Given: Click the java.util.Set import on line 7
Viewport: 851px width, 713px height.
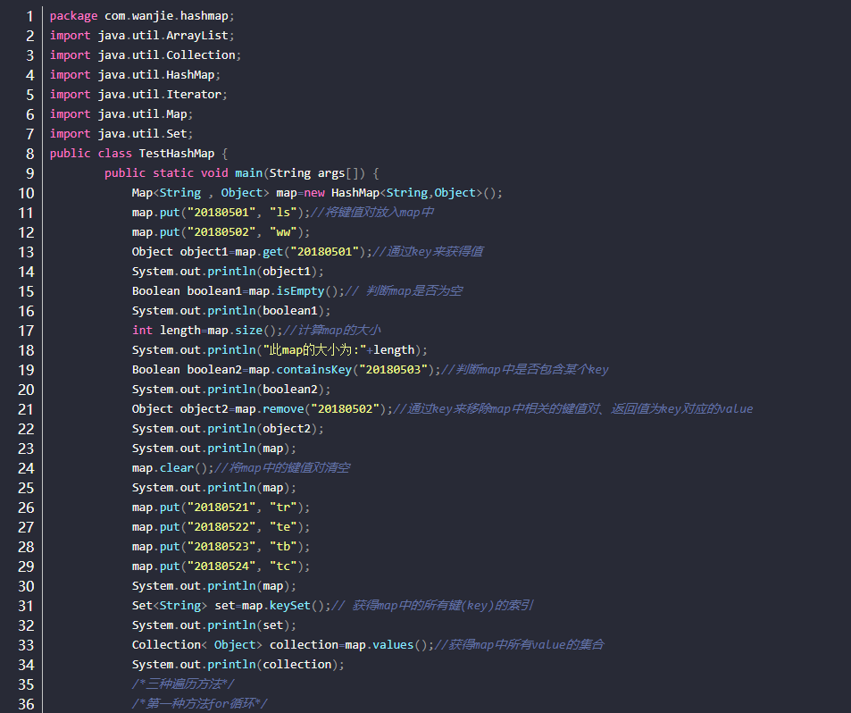Looking at the screenshot, I should pyautogui.click(x=142, y=134).
